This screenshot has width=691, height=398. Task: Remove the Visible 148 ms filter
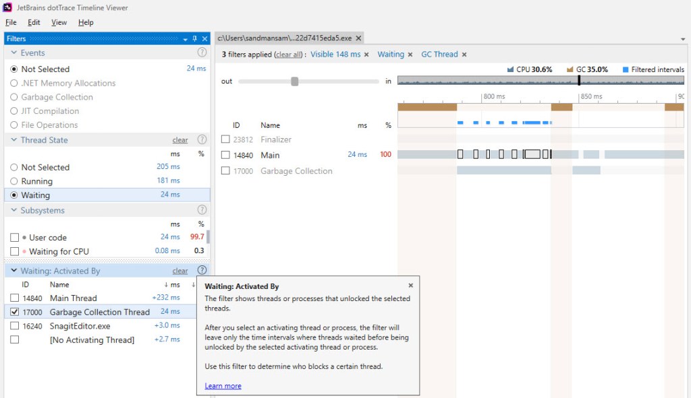(366, 55)
